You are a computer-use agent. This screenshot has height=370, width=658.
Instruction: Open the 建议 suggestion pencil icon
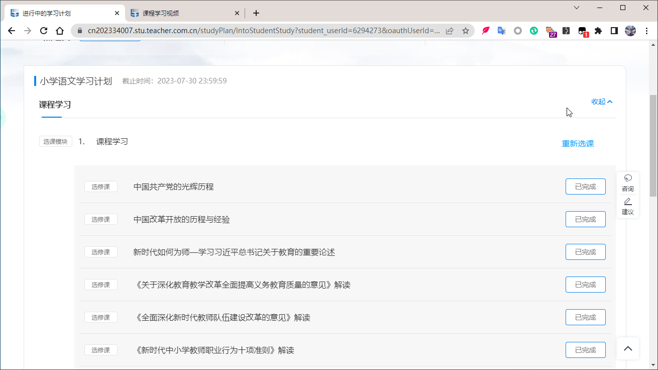click(628, 202)
